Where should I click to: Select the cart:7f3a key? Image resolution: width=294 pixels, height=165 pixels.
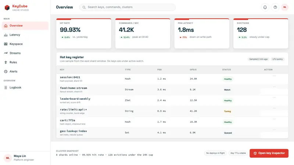coord(68,120)
